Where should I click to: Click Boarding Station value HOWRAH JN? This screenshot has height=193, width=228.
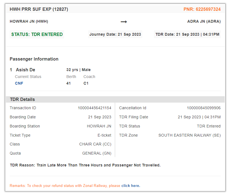click(x=99, y=126)
